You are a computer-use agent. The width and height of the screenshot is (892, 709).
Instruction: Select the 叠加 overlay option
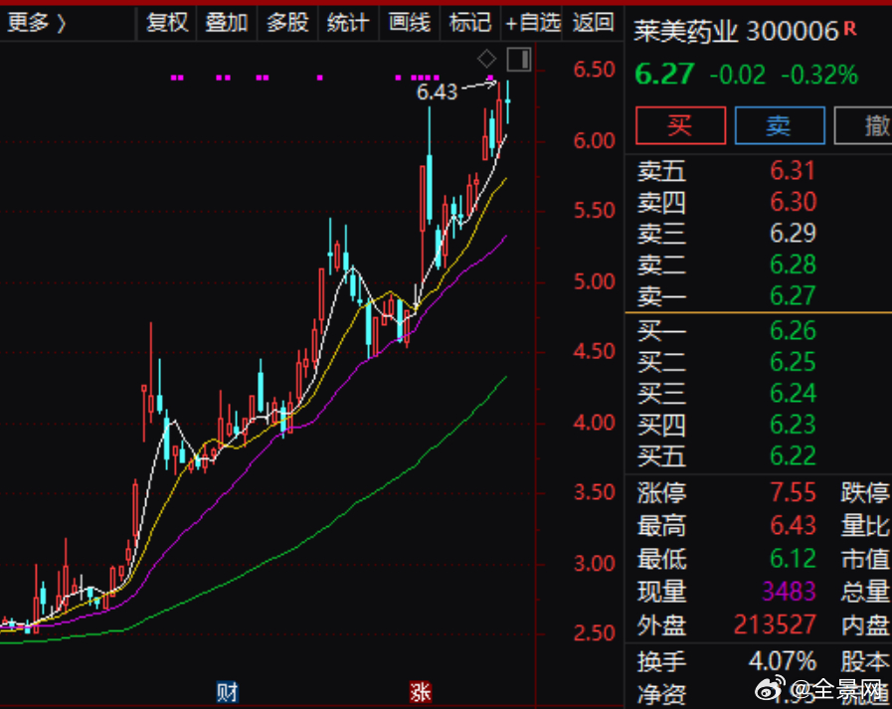[x=227, y=23]
